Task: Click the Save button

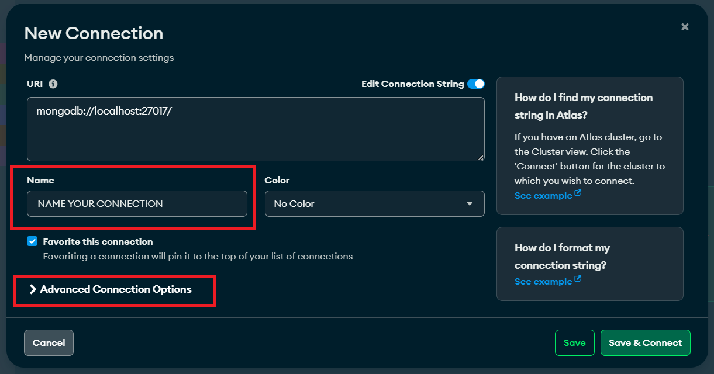Action: 574,343
